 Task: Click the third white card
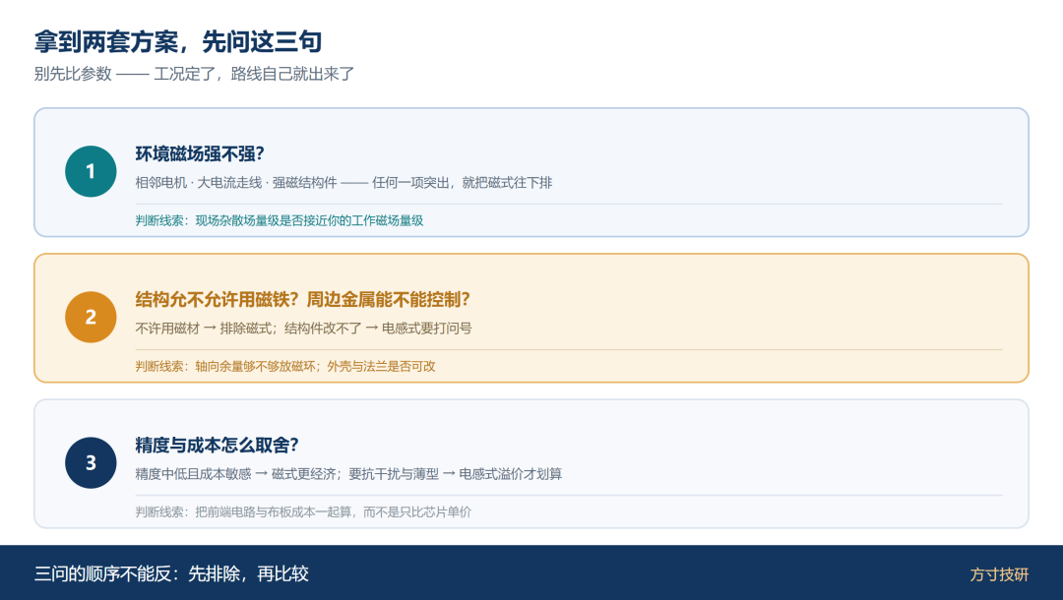pyautogui.click(x=531, y=464)
